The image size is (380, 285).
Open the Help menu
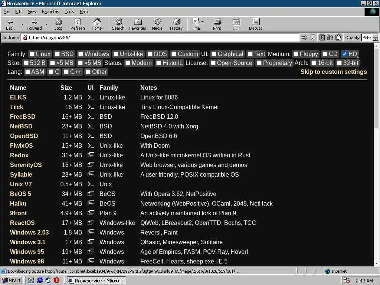[x=83, y=12]
